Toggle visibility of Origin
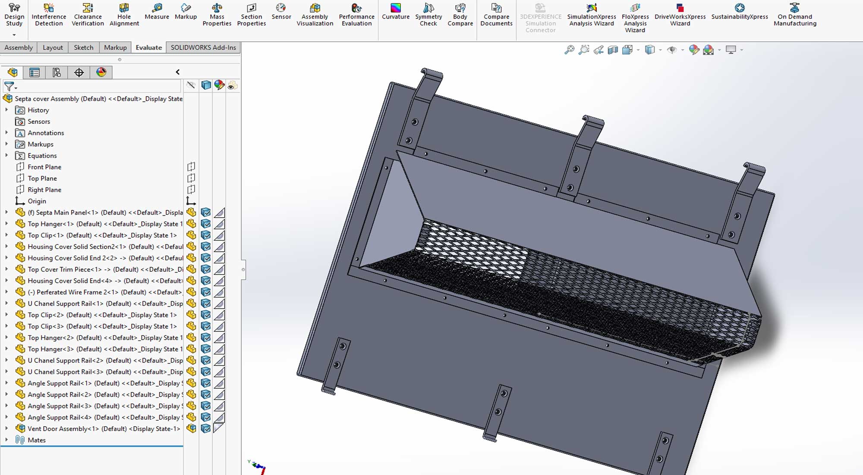 [191, 201]
